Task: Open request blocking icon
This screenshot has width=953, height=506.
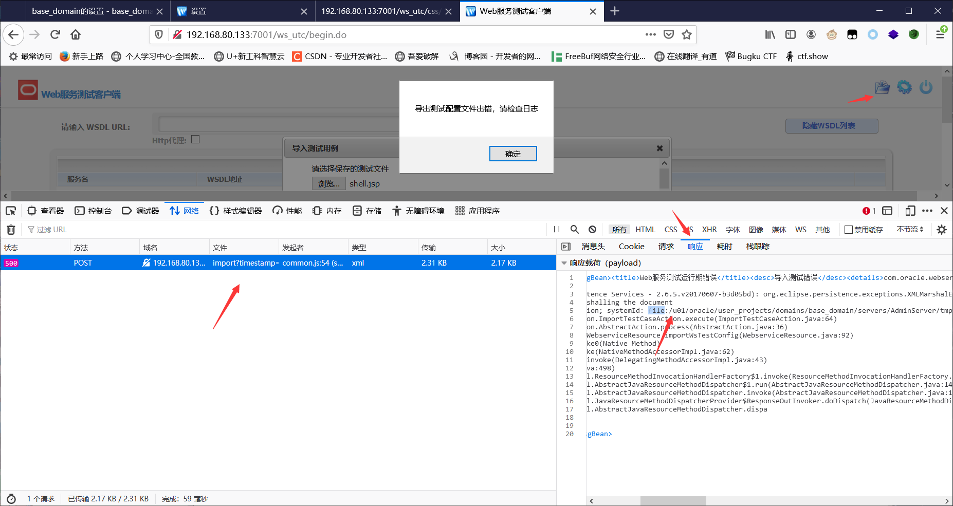Action: (593, 230)
